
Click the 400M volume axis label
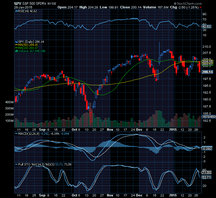click(x=9, y=102)
